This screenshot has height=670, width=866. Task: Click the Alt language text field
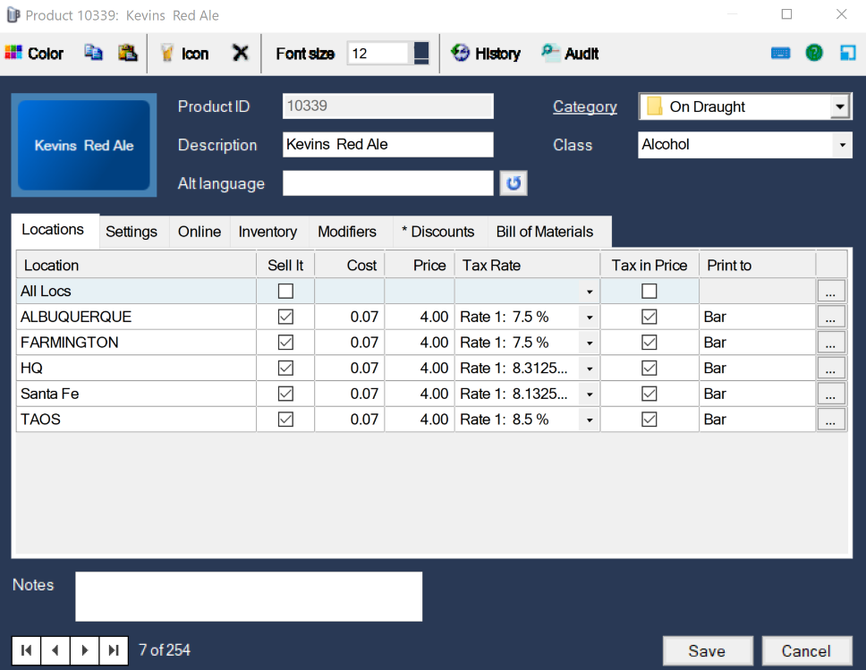pos(387,182)
